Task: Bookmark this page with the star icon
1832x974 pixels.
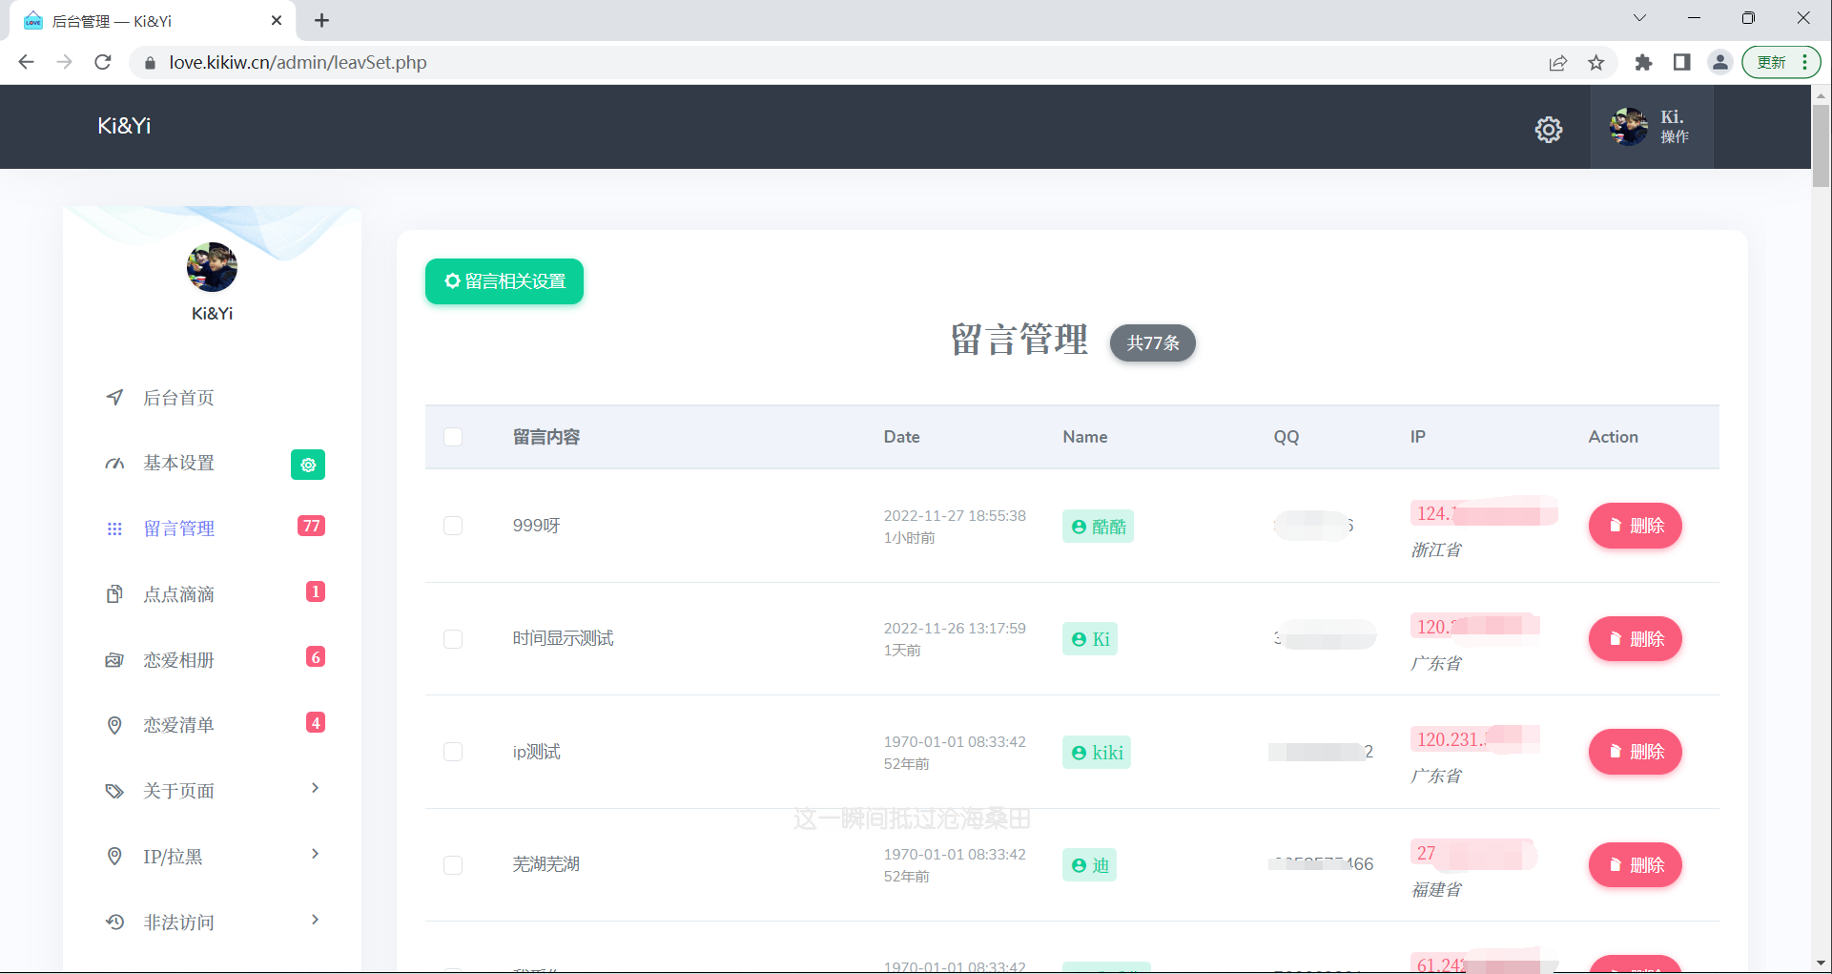Action: click(1595, 63)
